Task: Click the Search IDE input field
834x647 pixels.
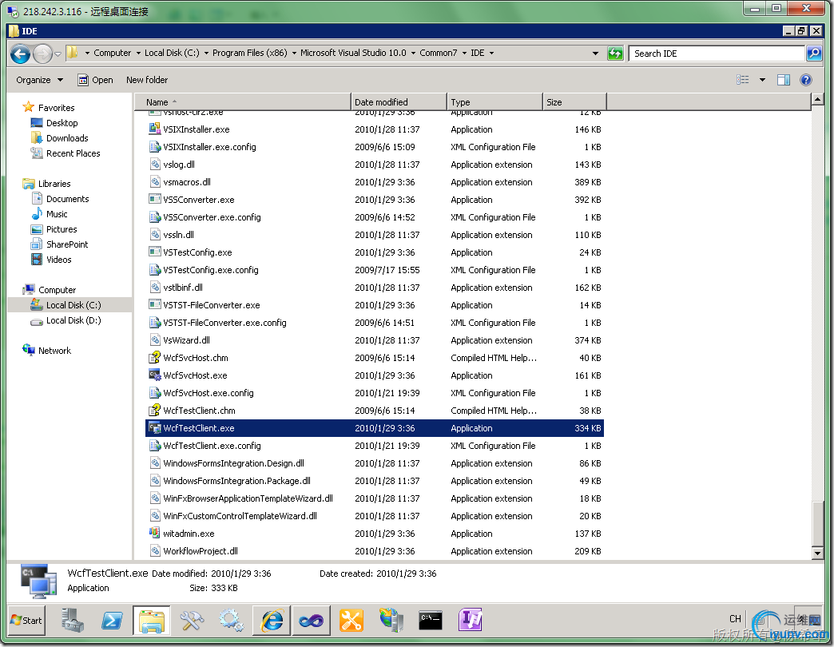Action: click(x=717, y=54)
